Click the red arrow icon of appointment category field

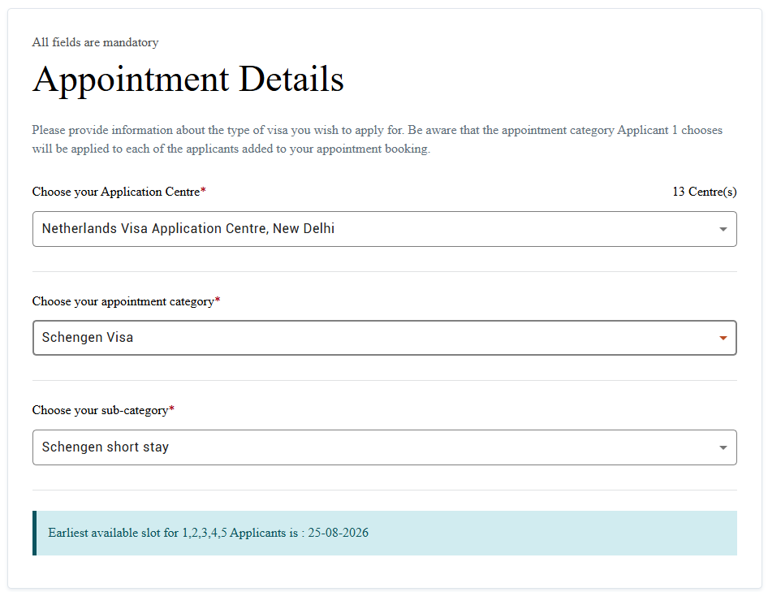tap(723, 338)
